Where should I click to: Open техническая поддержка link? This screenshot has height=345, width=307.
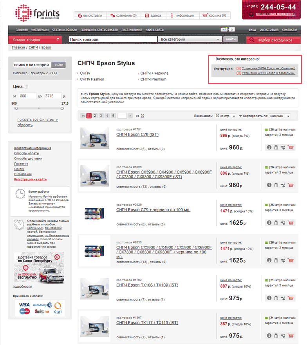275,14
